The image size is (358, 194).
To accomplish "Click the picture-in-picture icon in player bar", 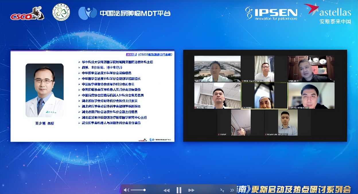I will click(222, 190).
